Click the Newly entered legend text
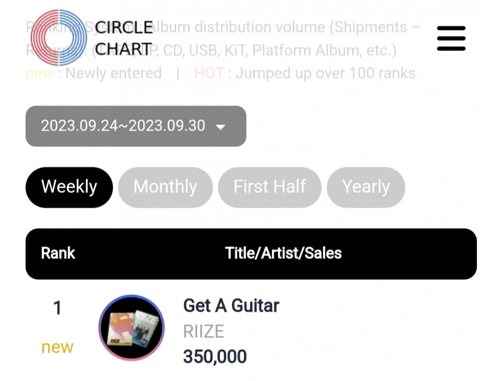Image resolution: width=502 pixels, height=381 pixels. pos(113,73)
